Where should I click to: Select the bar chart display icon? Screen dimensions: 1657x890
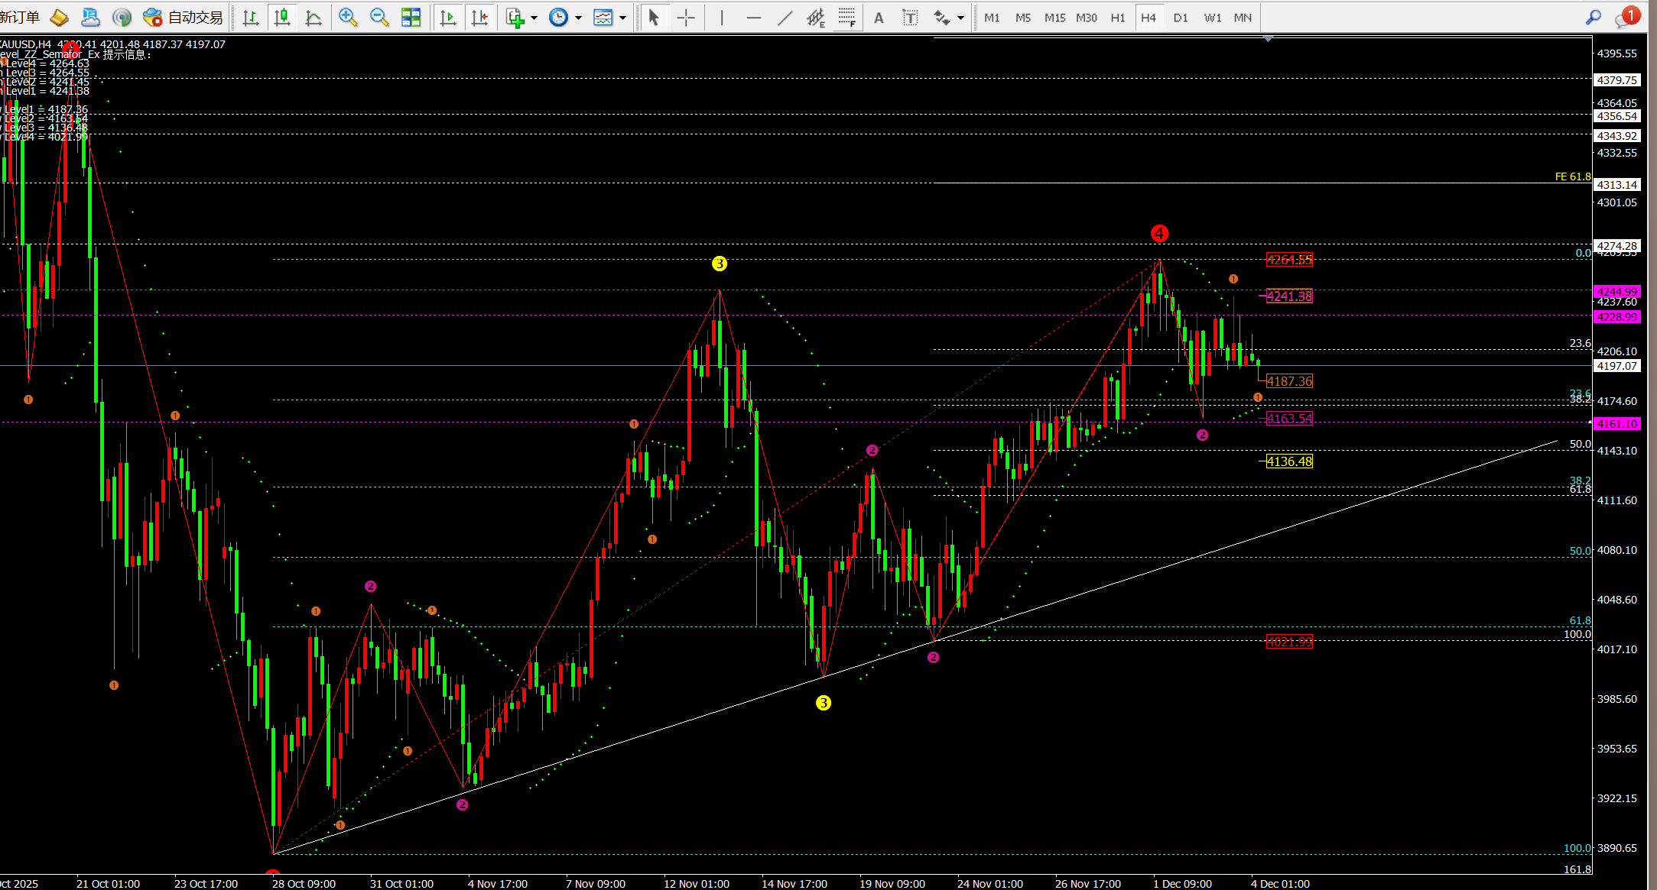[250, 18]
